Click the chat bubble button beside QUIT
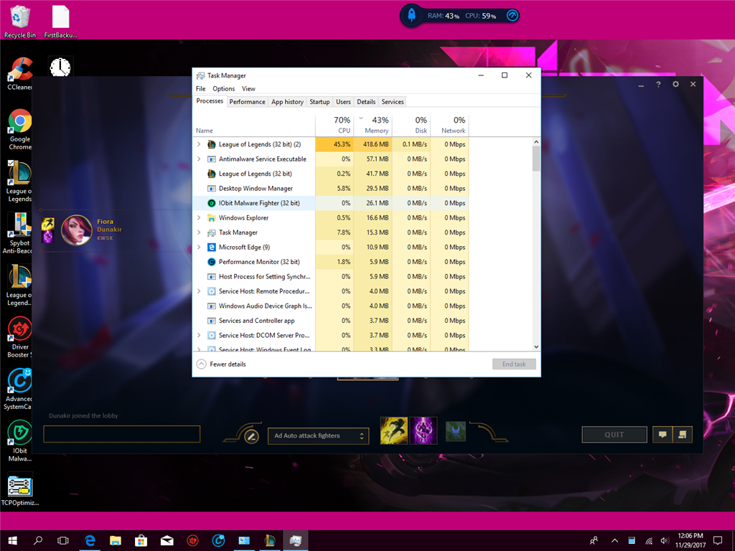The image size is (735, 551). pos(663,435)
